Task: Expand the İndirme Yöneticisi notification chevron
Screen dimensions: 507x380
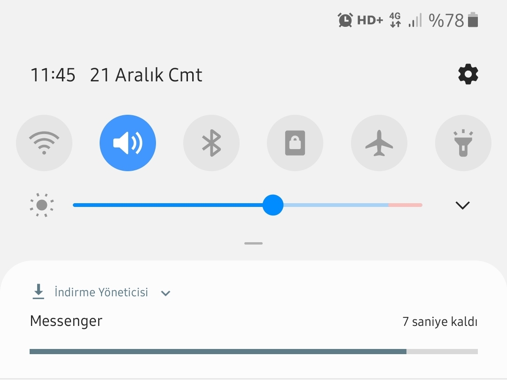Action: coord(165,293)
